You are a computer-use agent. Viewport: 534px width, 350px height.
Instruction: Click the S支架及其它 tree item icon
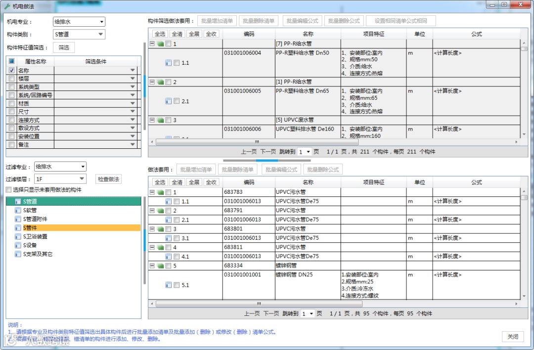click(18, 254)
